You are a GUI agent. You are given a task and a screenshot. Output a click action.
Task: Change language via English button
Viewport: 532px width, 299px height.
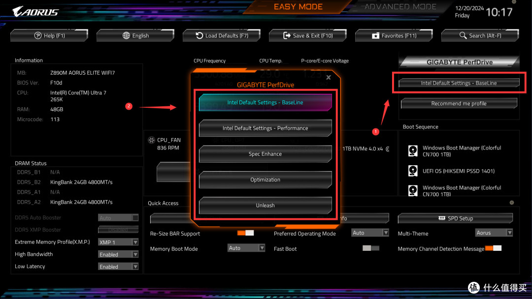135,35
